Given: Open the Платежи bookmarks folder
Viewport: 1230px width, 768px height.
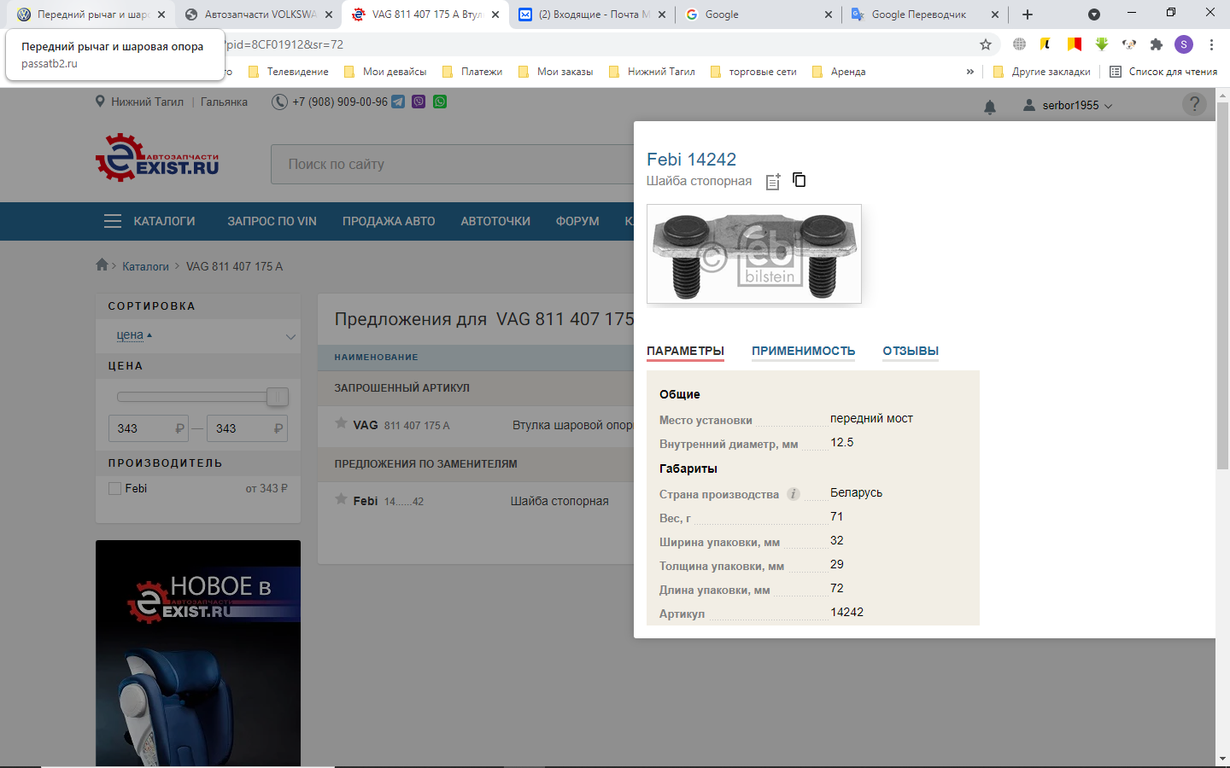Looking at the screenshot, I should point(472,72).
